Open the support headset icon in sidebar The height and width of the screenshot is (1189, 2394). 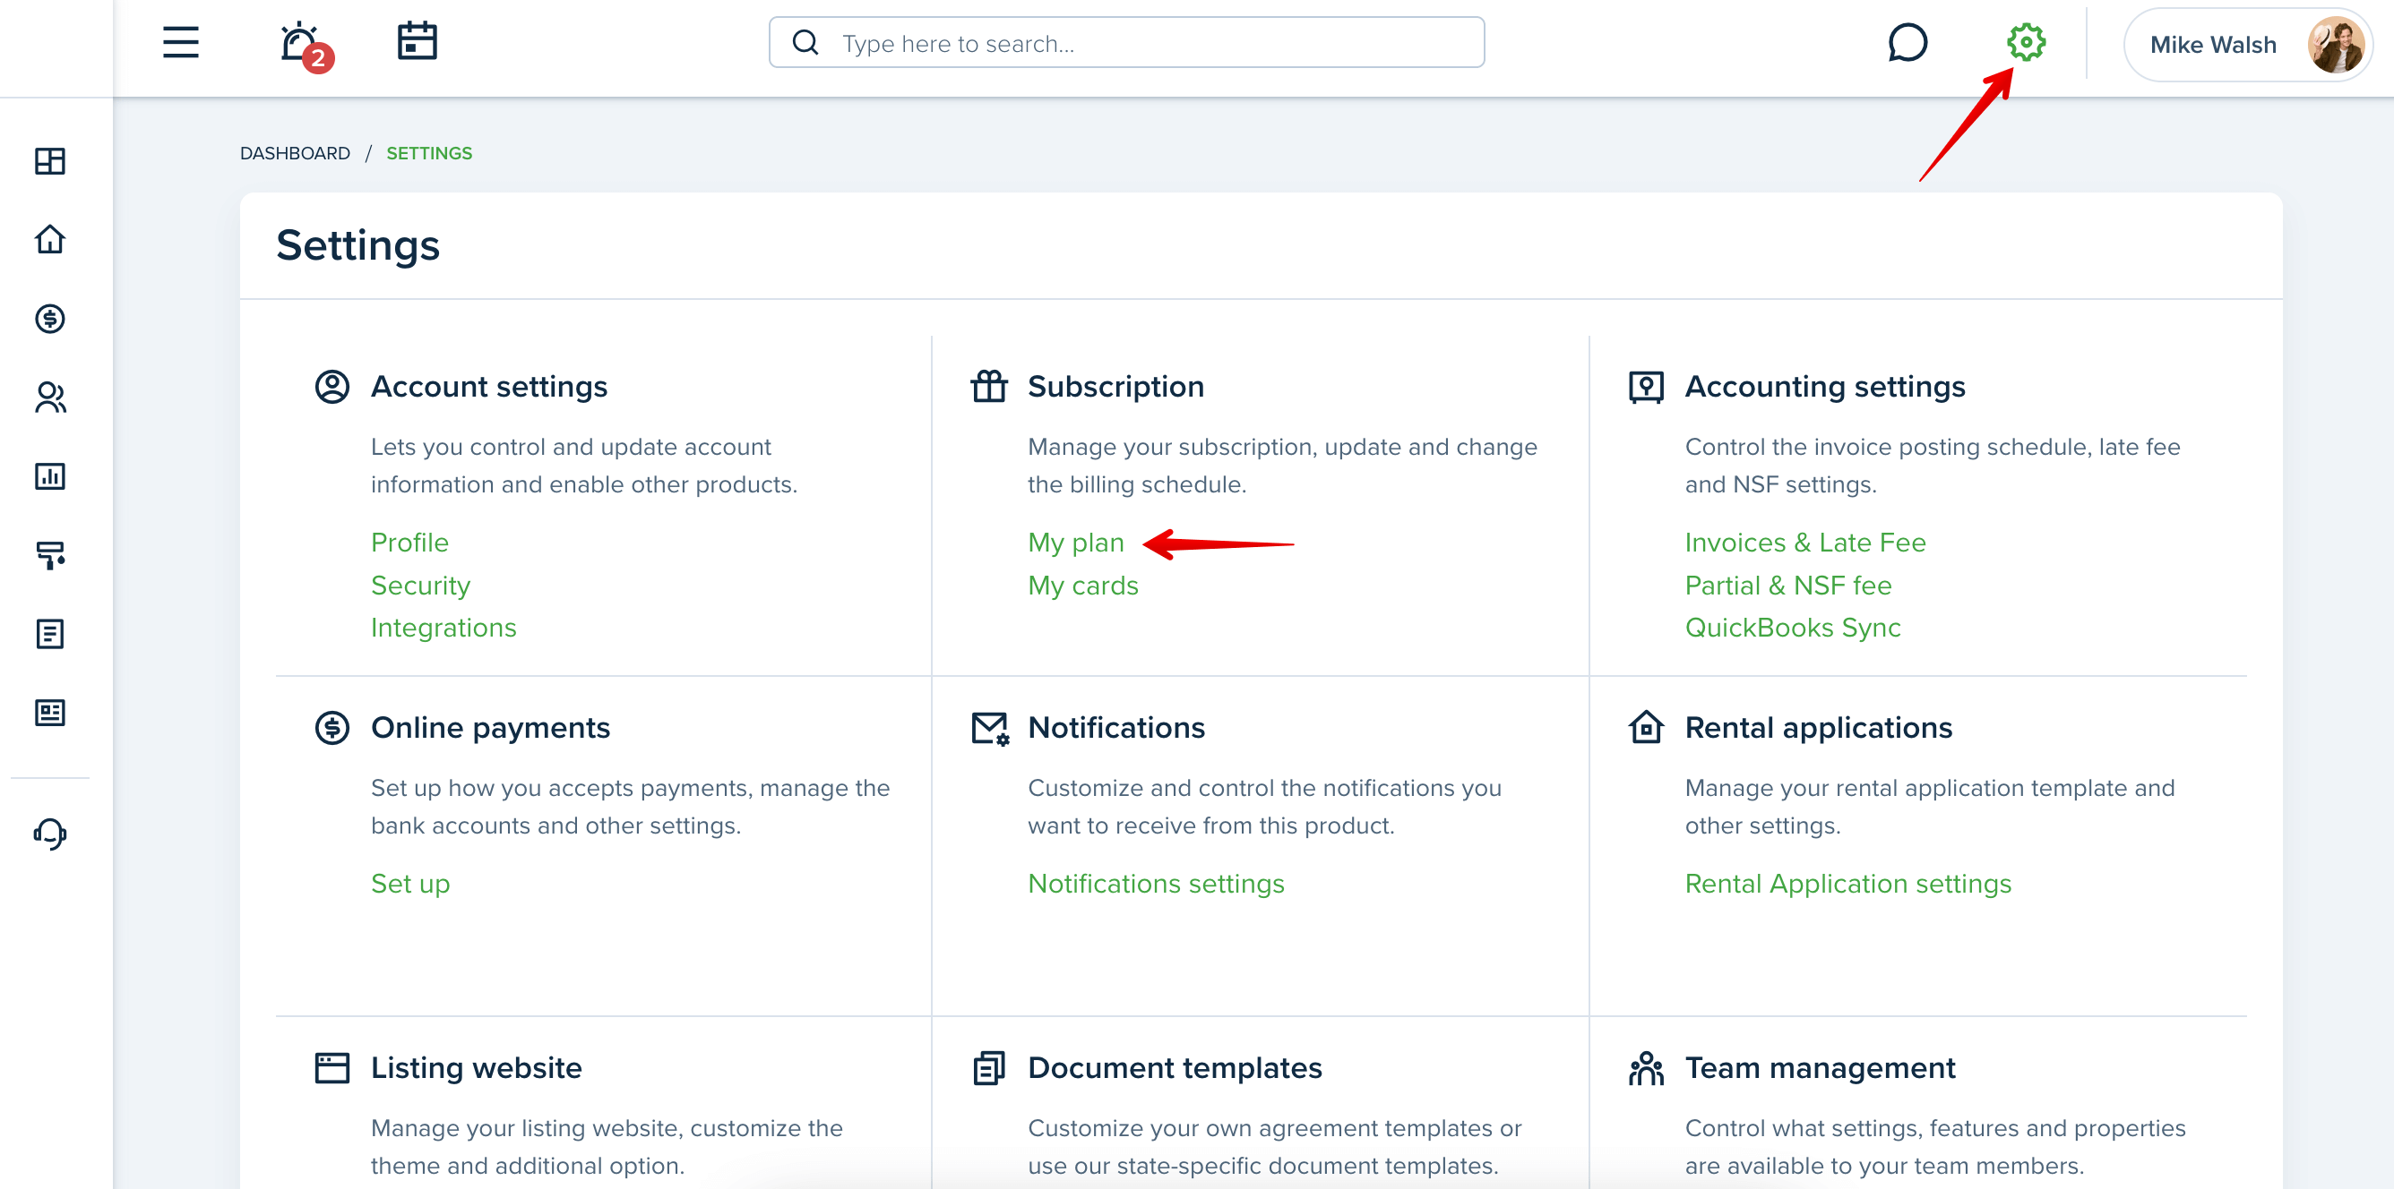50,834
